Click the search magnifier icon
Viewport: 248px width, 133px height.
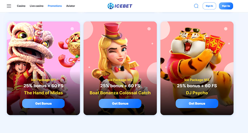coord(196,6)
